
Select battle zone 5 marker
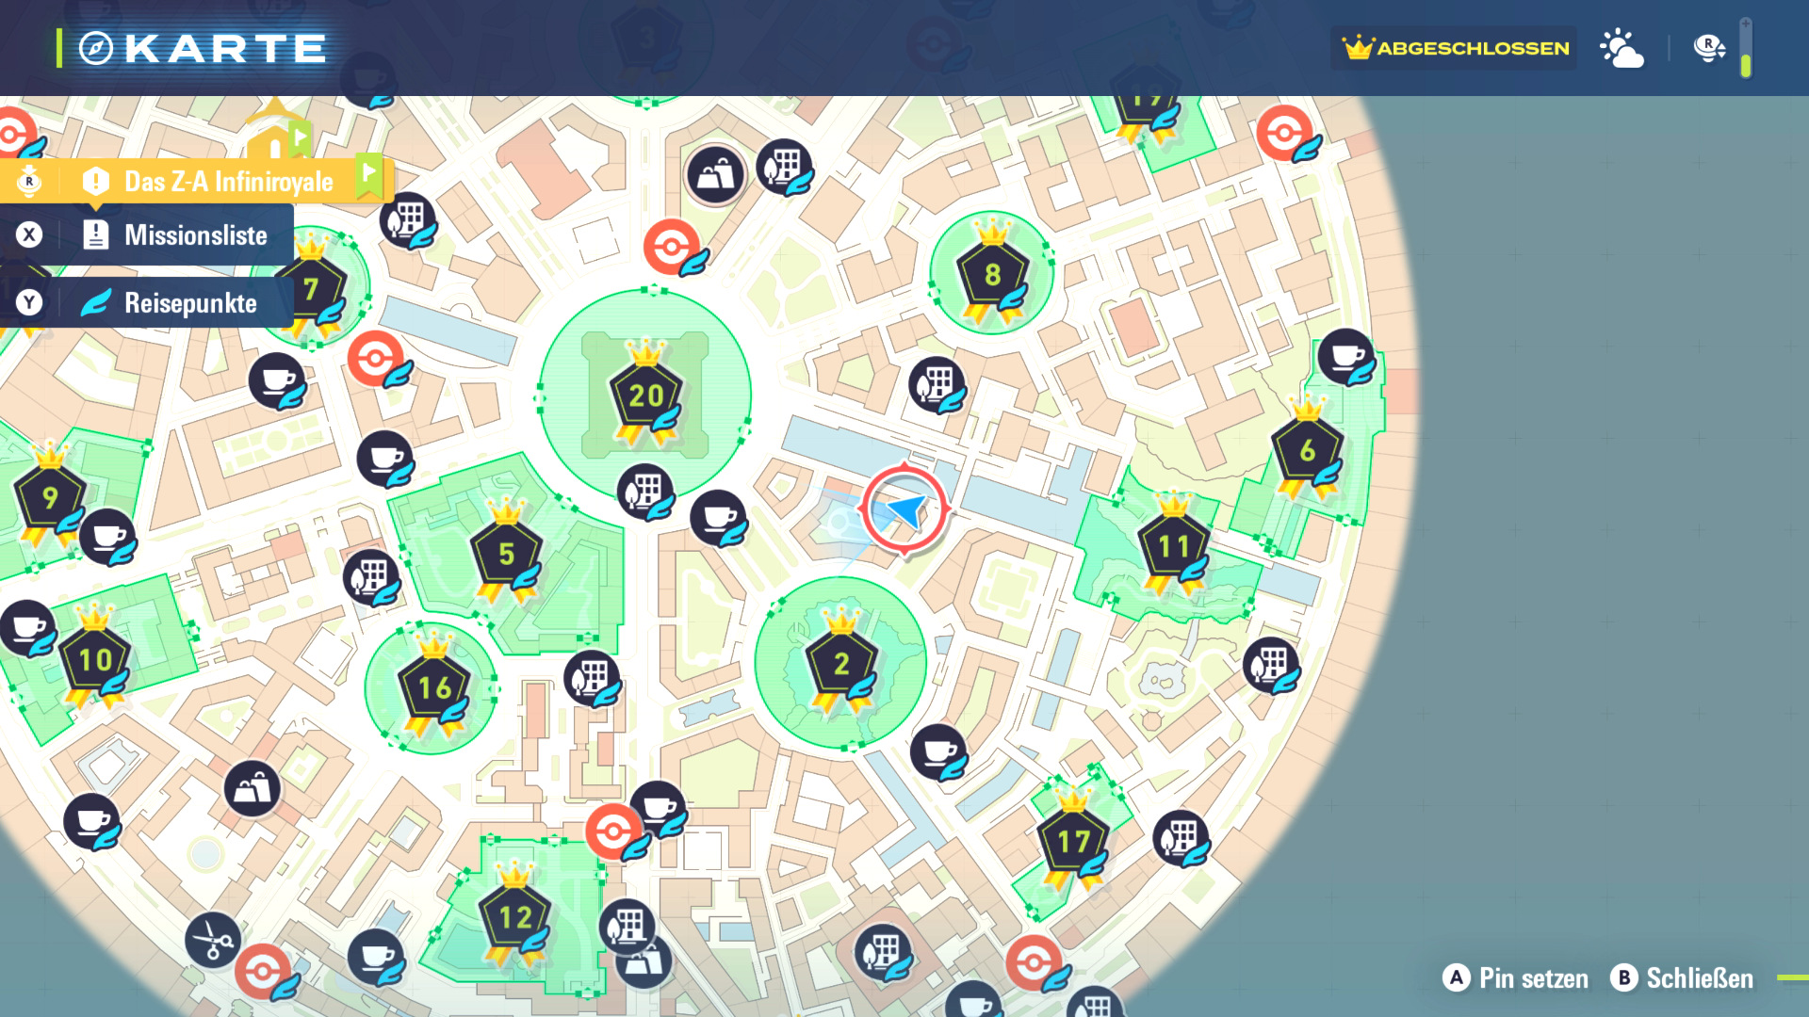coord(507,555)
